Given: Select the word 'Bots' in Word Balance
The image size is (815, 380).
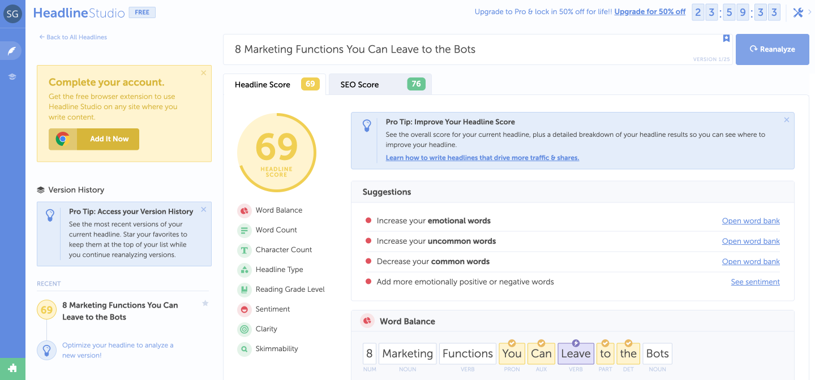Looking at the screenshot, I should (x=657, y=353).
